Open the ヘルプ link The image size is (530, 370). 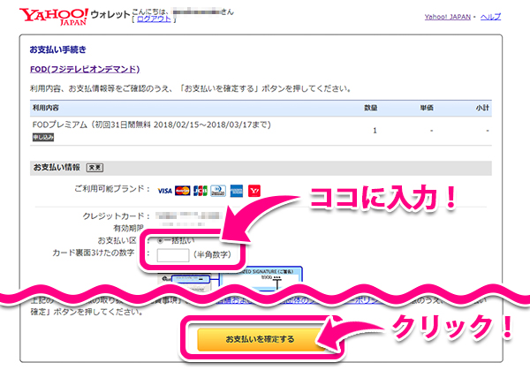pos(490,17)
